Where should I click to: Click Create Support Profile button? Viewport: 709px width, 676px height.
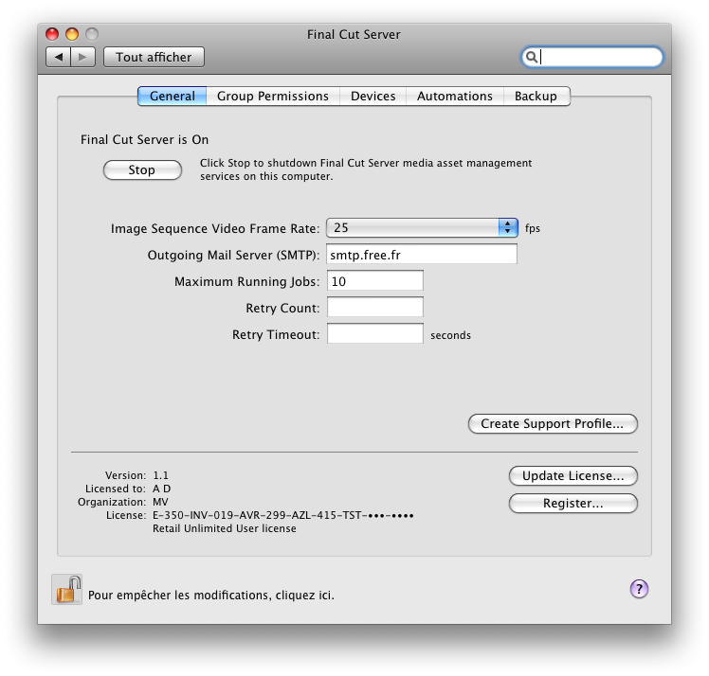pyautogui.click(x=553, y=423)
